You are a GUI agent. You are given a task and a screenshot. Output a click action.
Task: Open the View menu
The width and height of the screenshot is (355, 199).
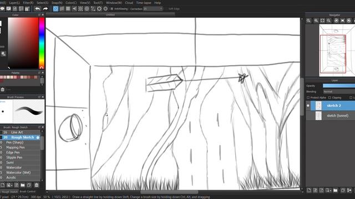(85, 3)
